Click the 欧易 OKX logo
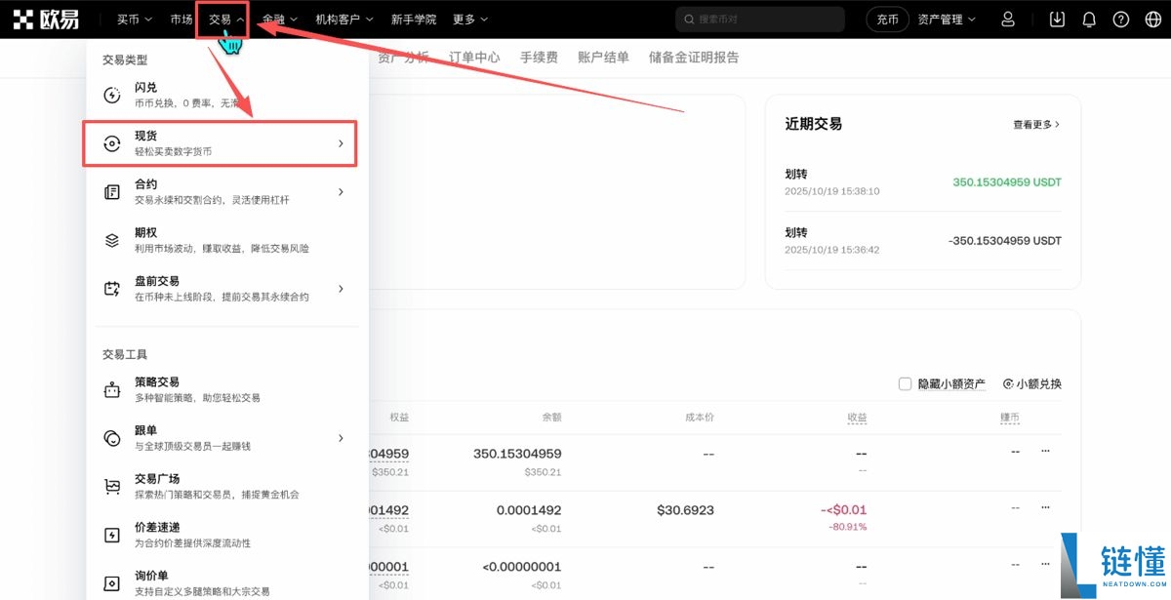 pyautogui.click(x=47, y=19)
